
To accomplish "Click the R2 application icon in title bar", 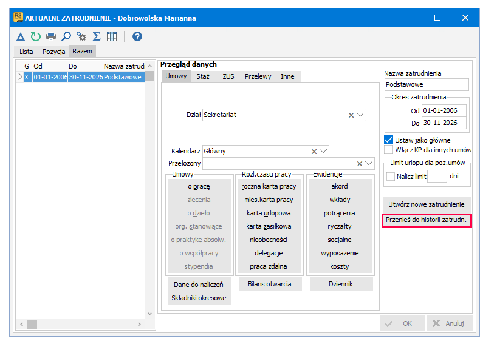I will tap(18, 18).
